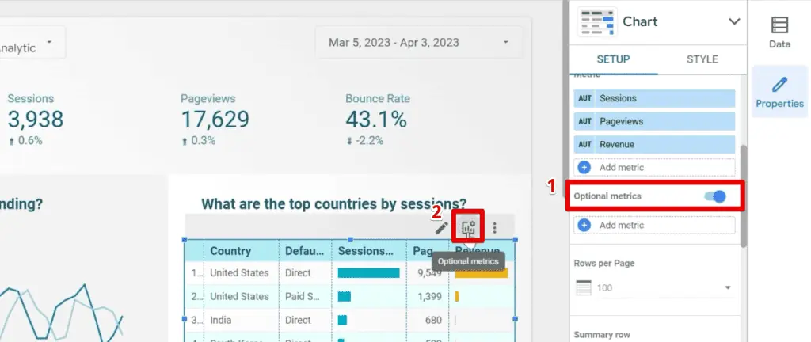This screenshot has height=342, width=811.
Task: Open the Analytic data control dropdown
Action: pos(32,43)
